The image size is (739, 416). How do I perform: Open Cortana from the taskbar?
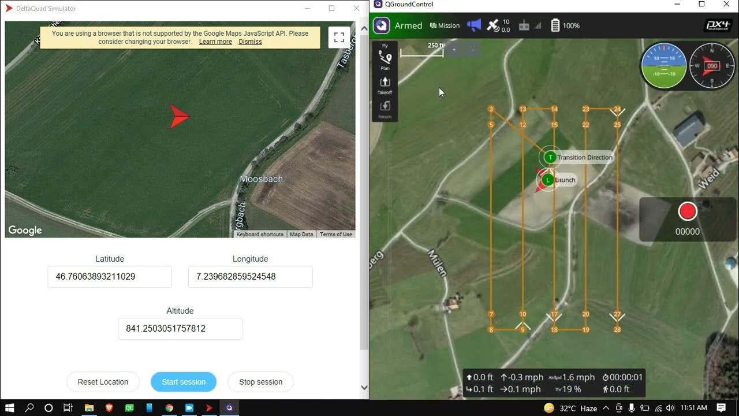tap(48, 408)
